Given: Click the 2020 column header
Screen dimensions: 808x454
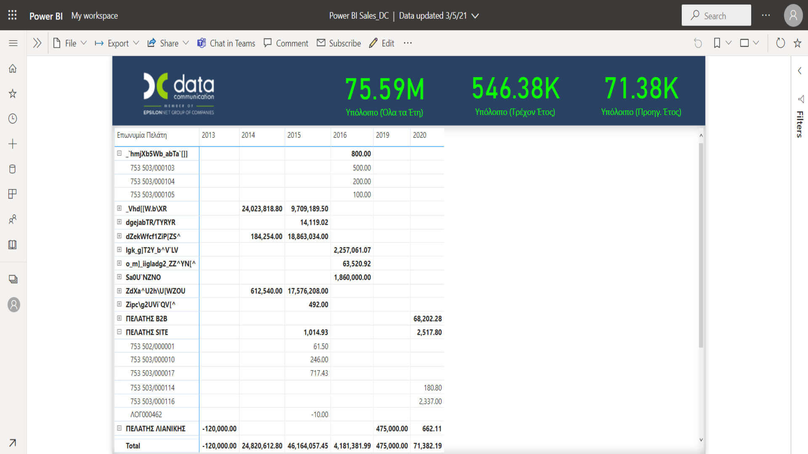Looking at the screenshot, I should 420,135.
